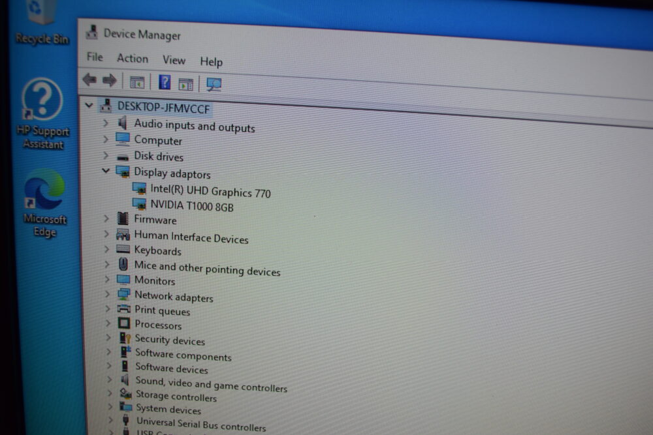Click the Device Manager title bar icon
653x435 pixels.
click(91, 32)
